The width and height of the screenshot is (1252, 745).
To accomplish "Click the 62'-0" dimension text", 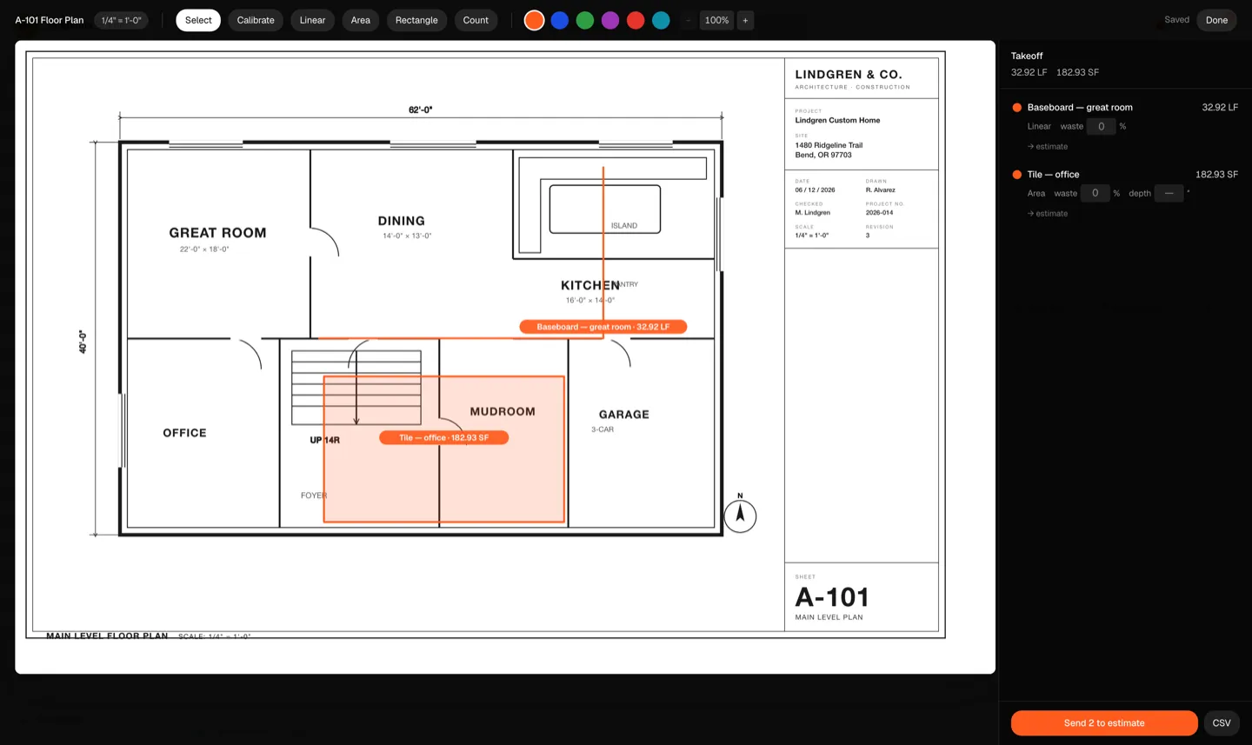I will coord(421,110).
